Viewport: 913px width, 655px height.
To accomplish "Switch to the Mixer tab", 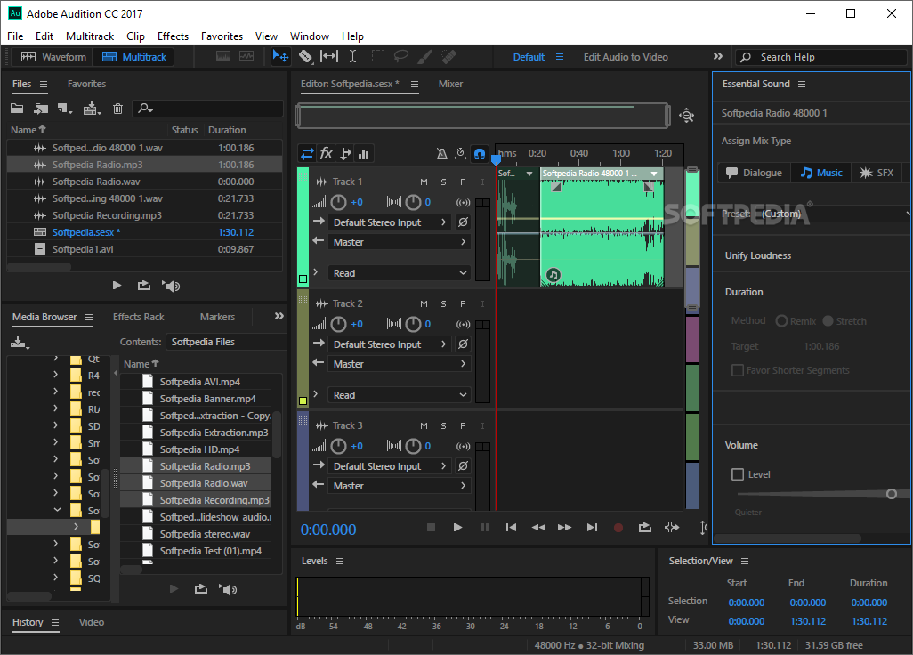I will 450,84.
